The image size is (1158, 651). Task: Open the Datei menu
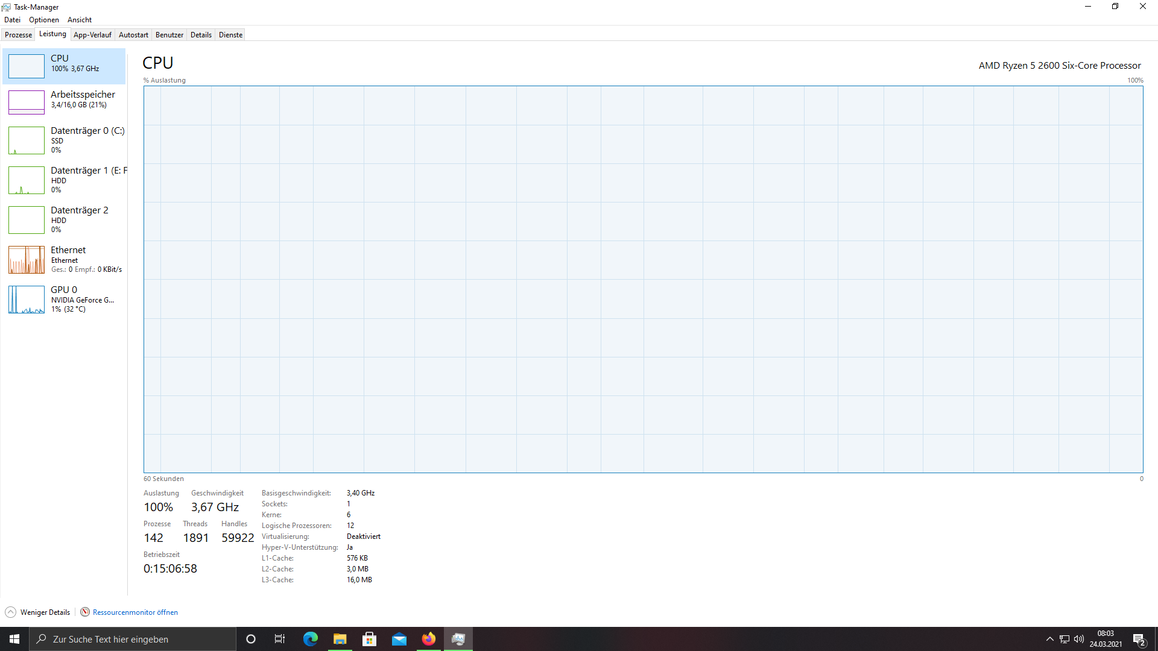pyautogui.click(x=12, y=20)
